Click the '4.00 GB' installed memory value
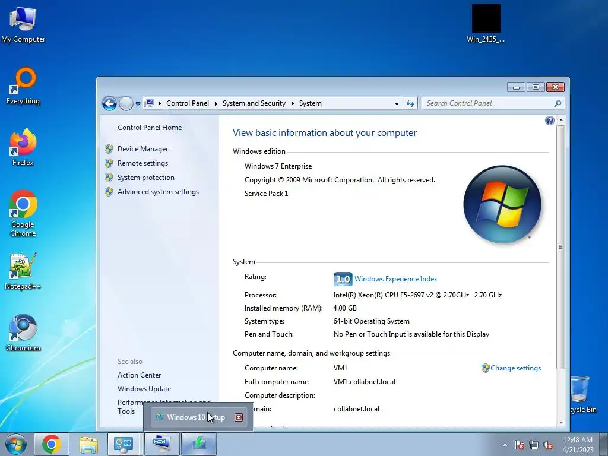The height and width of the screenshot is (456, 608). (345, 308)
